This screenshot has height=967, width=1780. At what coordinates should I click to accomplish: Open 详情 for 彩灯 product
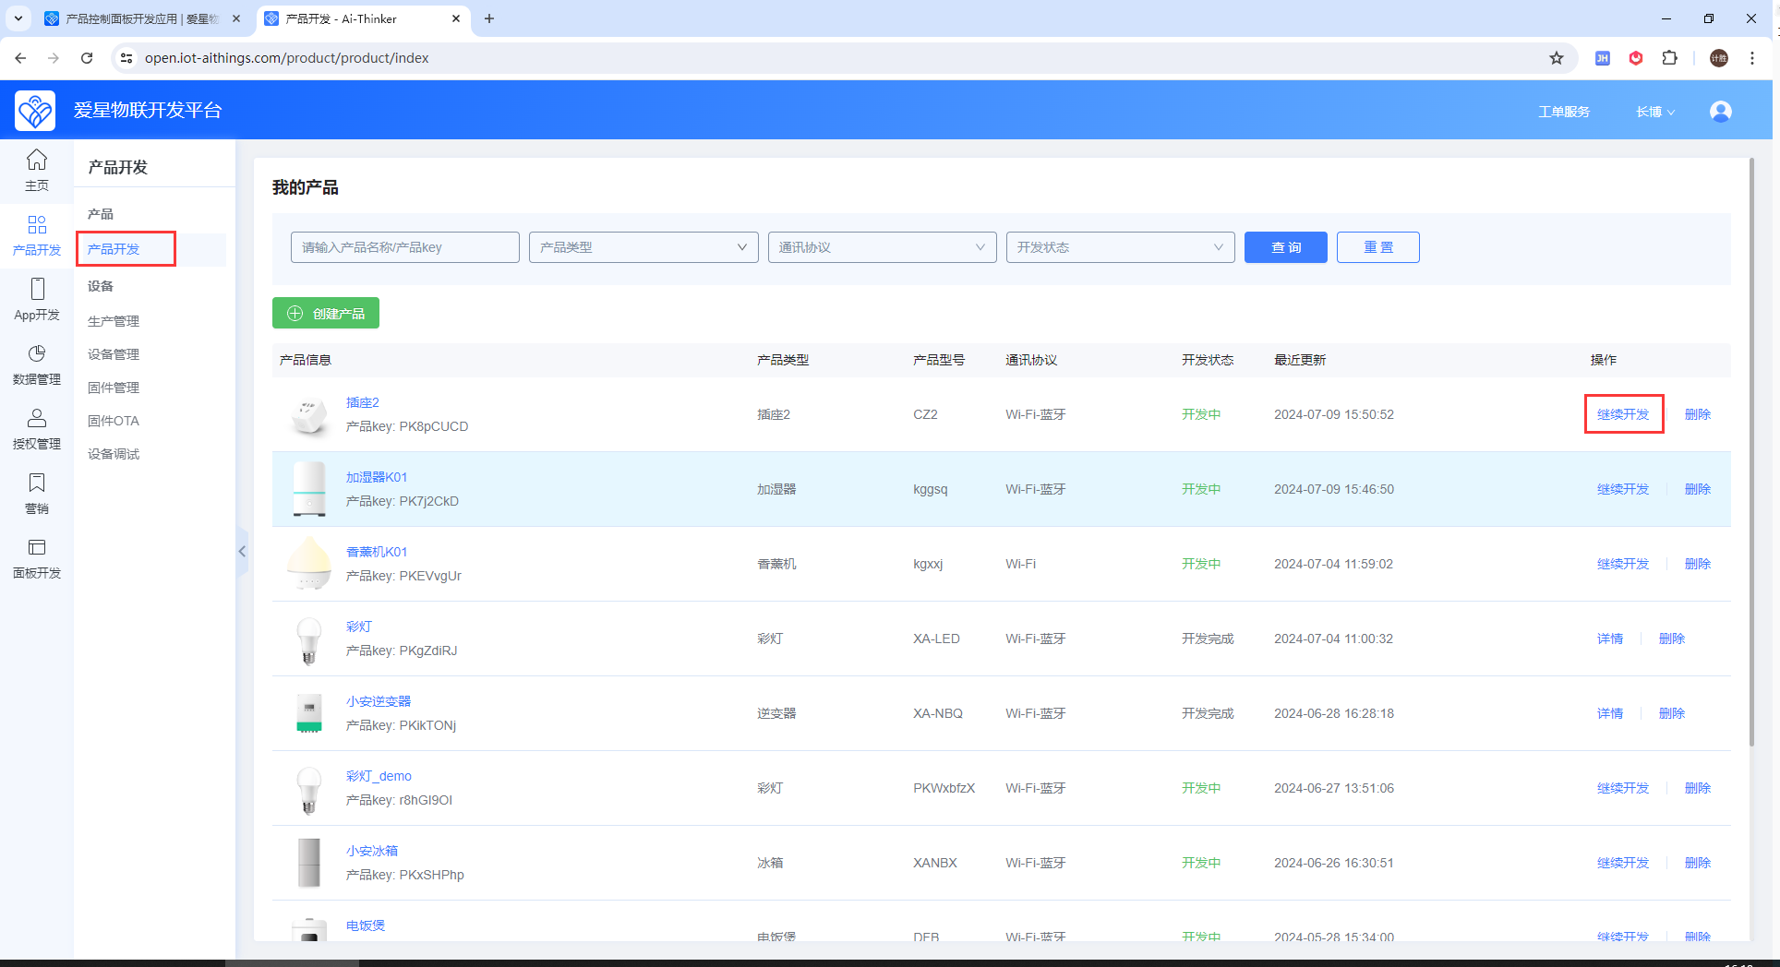(1610, 639)
